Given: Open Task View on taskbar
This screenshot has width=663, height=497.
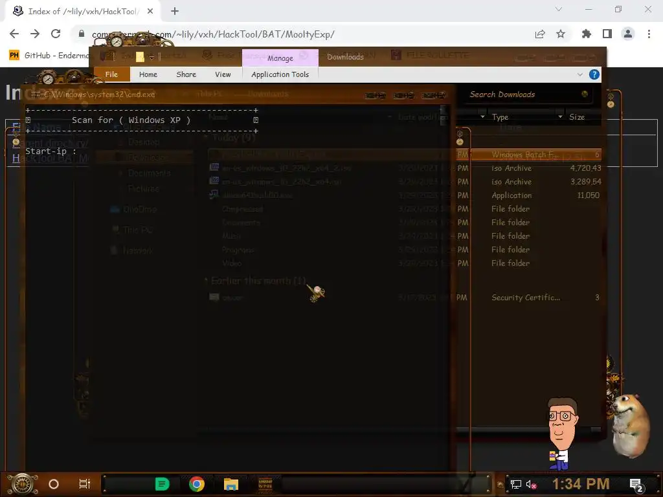Looking at the screenshot, I should [x=85, y=484].
